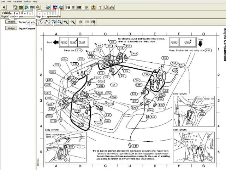Click the diagram toolbar print icon
The height and width of the screenshot is (170, 226).
[81, 22]
